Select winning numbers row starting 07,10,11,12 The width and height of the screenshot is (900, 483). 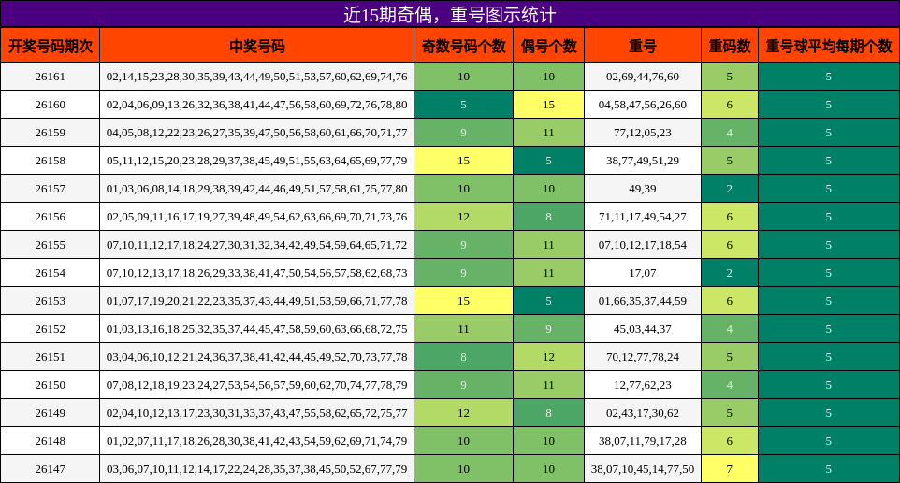click(x=256, y=245)
